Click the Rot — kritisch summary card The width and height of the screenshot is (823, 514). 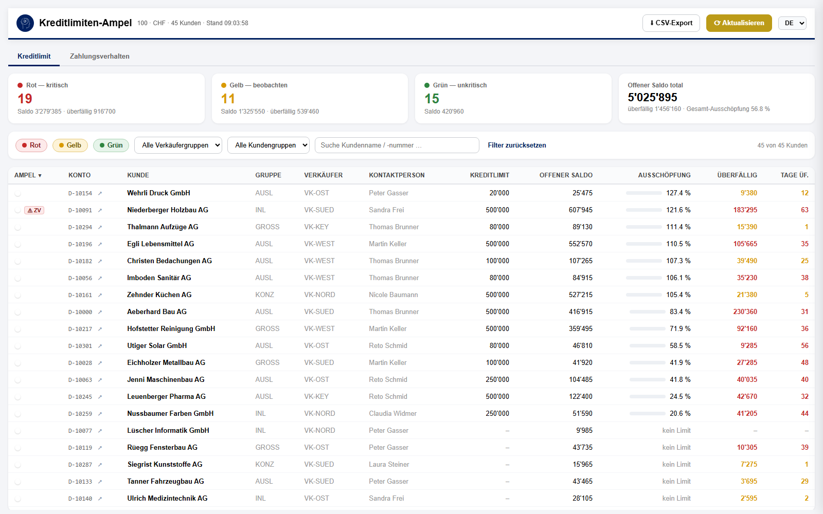[106, 99]
